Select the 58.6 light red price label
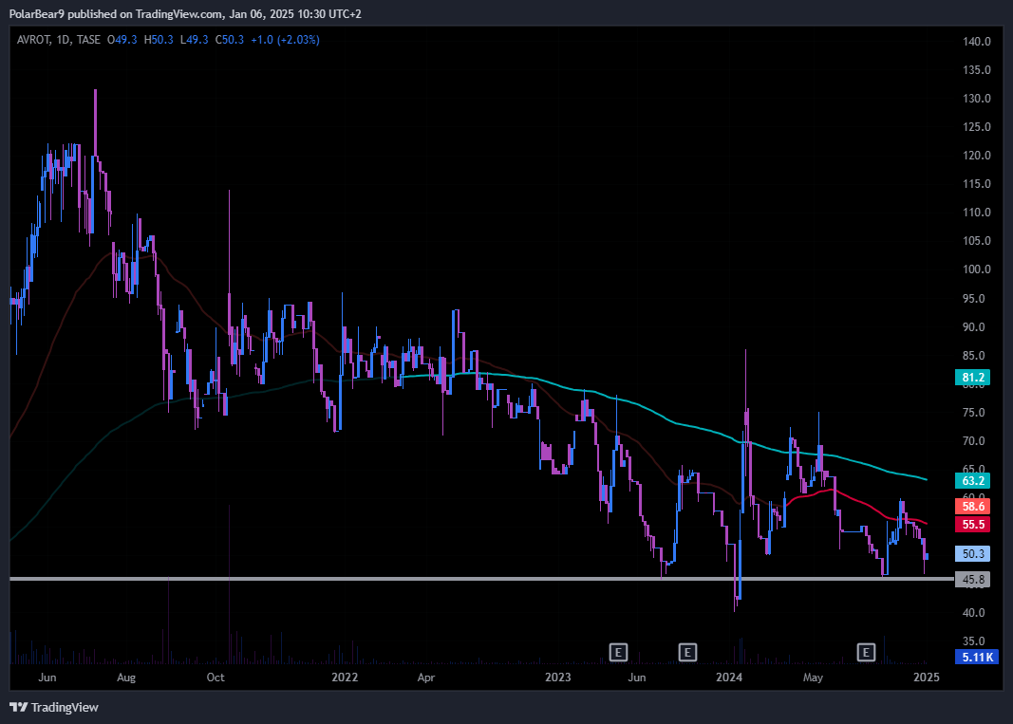Image resolution: width=1013 pixels, height=724 pixels. 974,507
